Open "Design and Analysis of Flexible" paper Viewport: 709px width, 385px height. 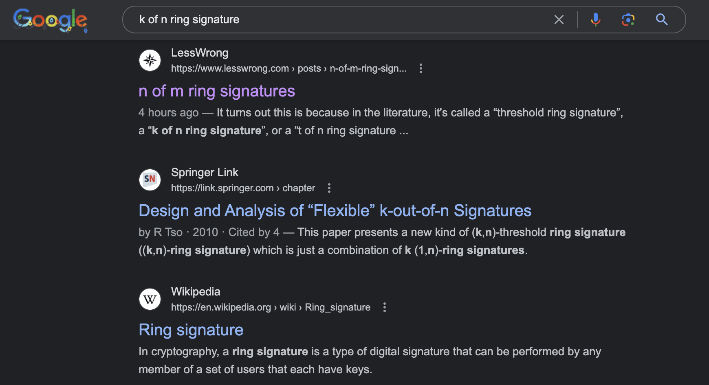(x=335, y=211)
